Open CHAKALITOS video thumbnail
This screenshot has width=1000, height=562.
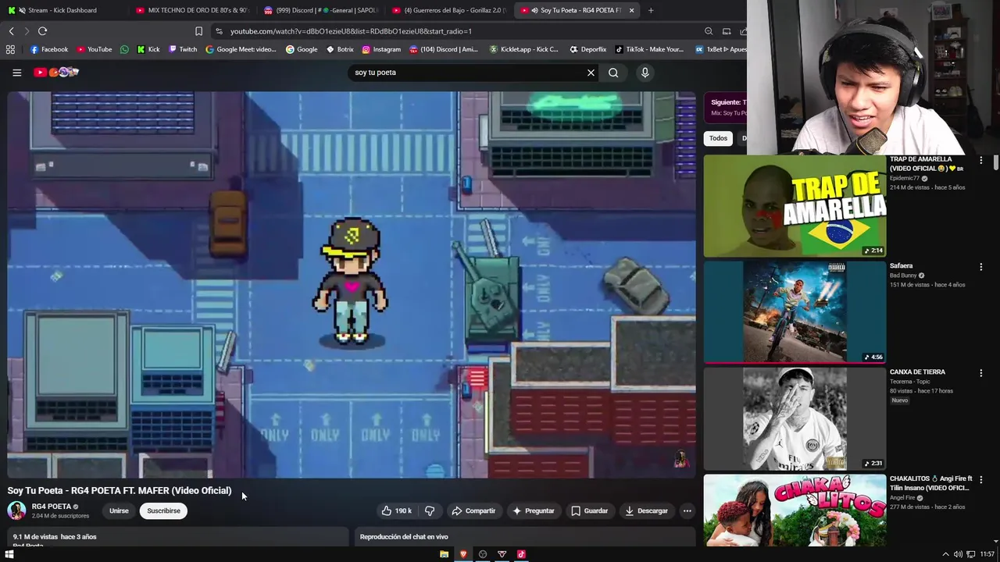click(795, 510)
